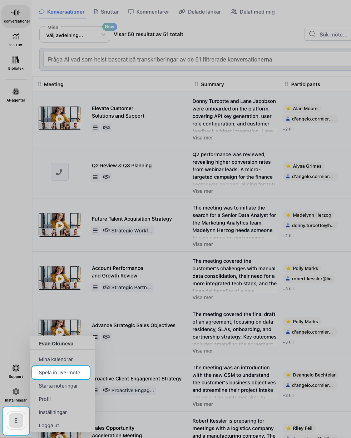The image size is (351, 438).
Task: Click the phone icon for Q2 Review meeting
Action: point(59,172)
